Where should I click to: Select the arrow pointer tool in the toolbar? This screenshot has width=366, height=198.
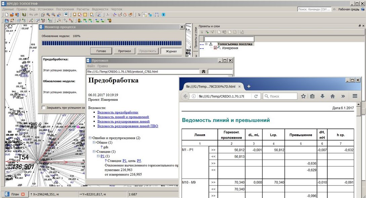pyautogui.click(x=139, y=15)
